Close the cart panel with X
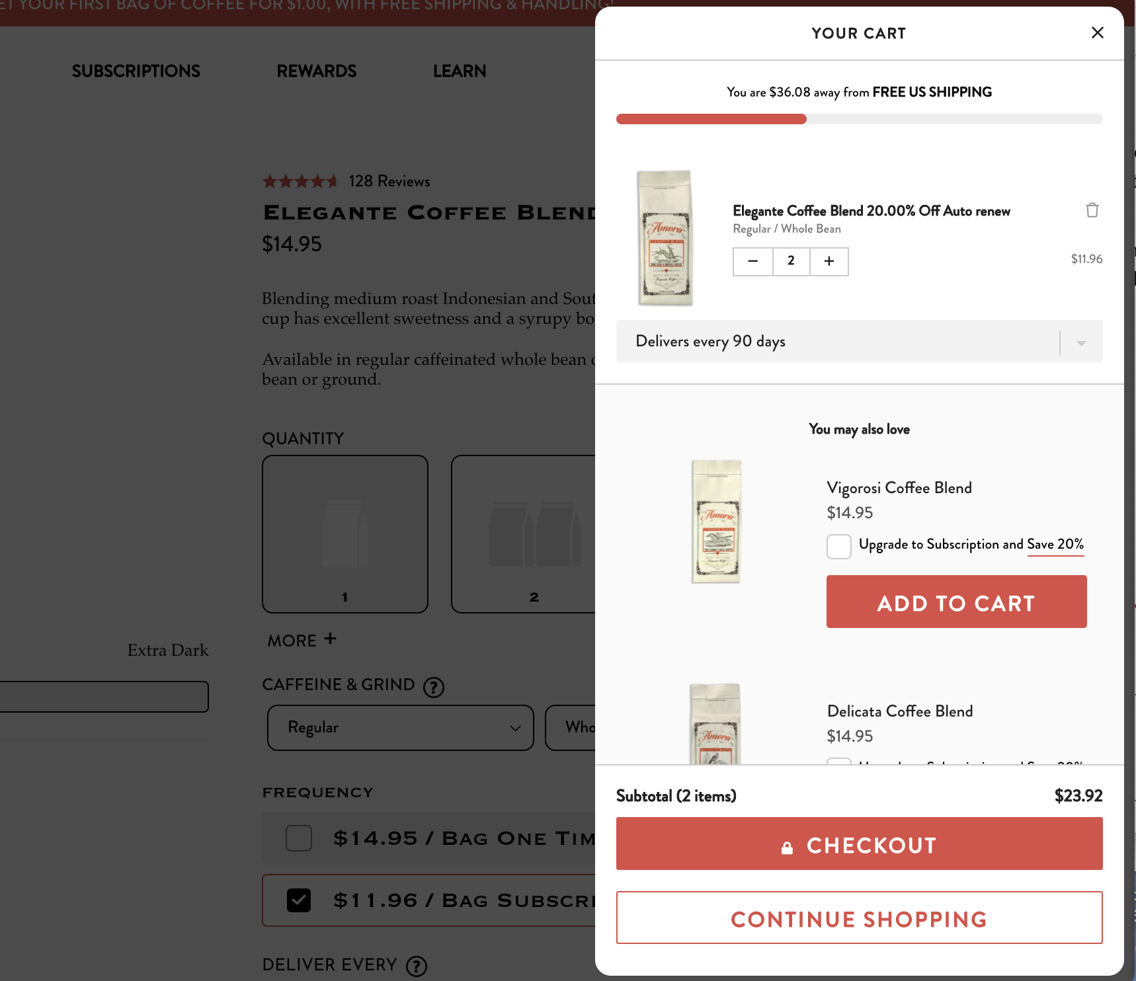 click(1097, 32)
